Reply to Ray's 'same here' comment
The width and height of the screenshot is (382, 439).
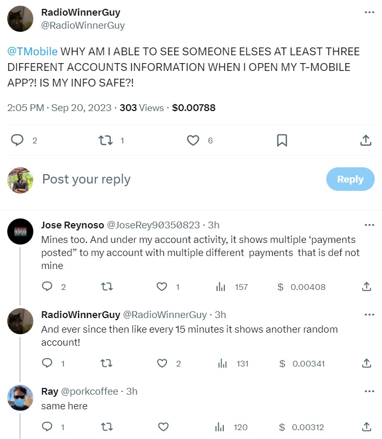47,427
